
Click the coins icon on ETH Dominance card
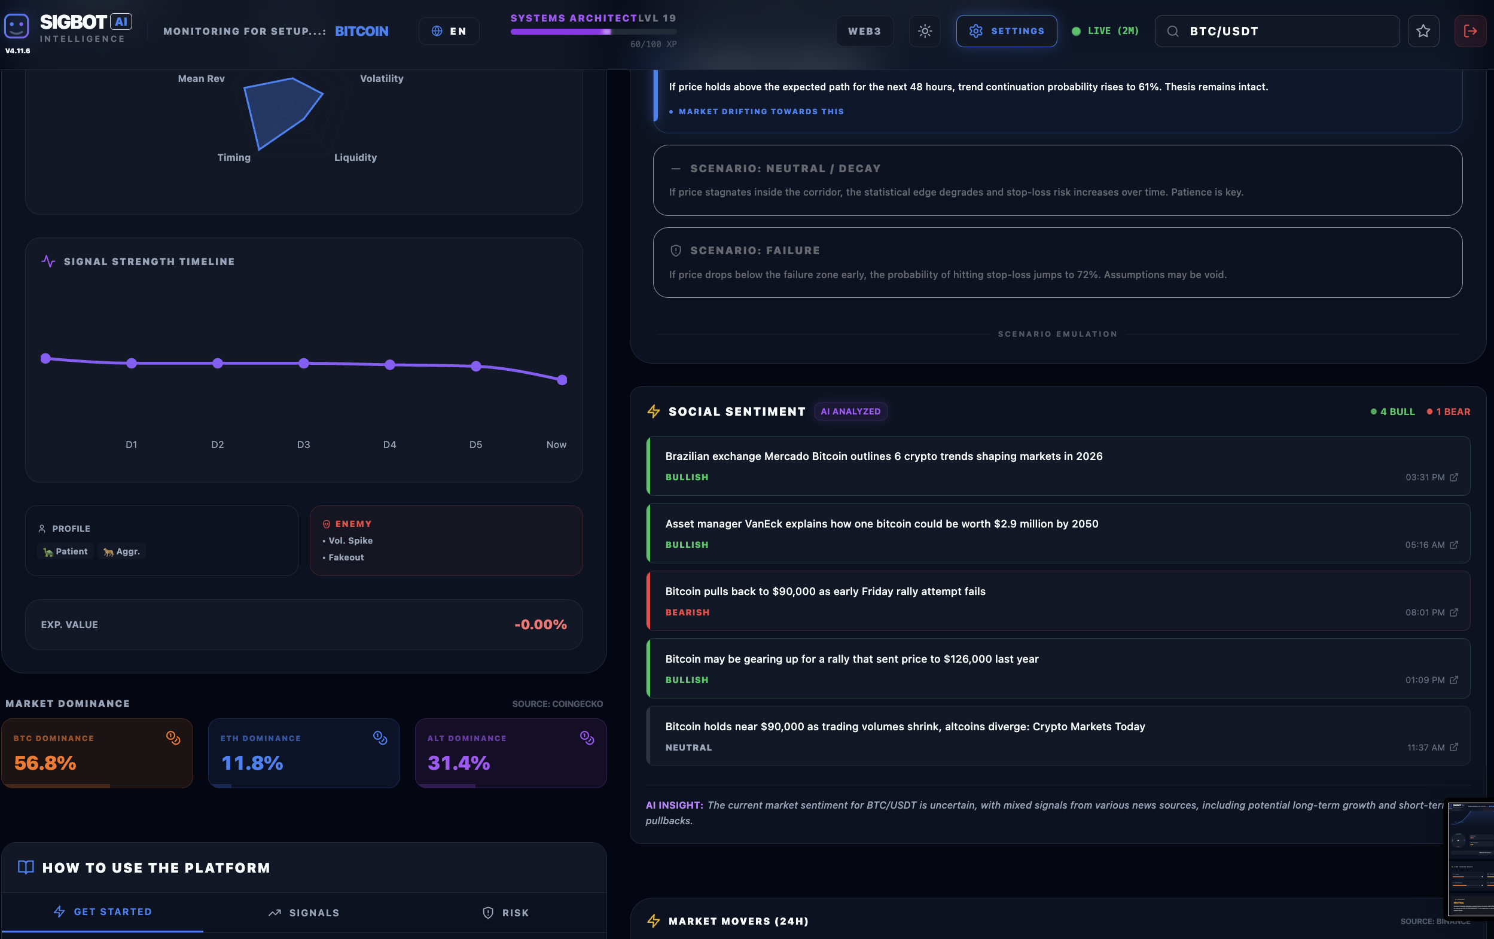379,737
